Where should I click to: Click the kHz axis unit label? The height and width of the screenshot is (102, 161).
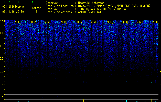(x=2, y=21)
